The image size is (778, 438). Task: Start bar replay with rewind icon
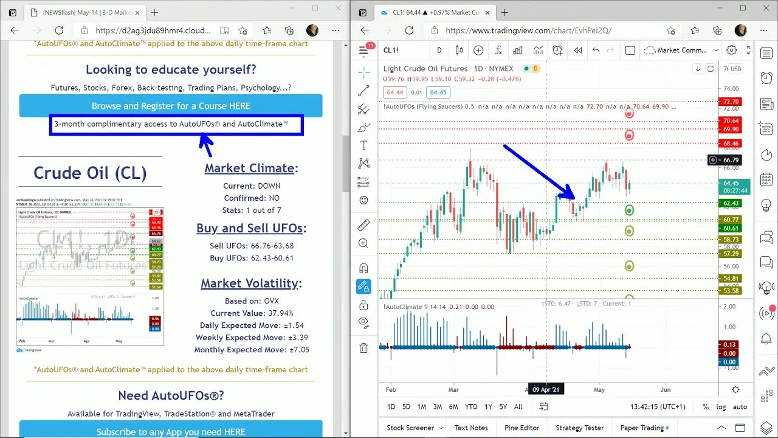[x=577, y=50]
